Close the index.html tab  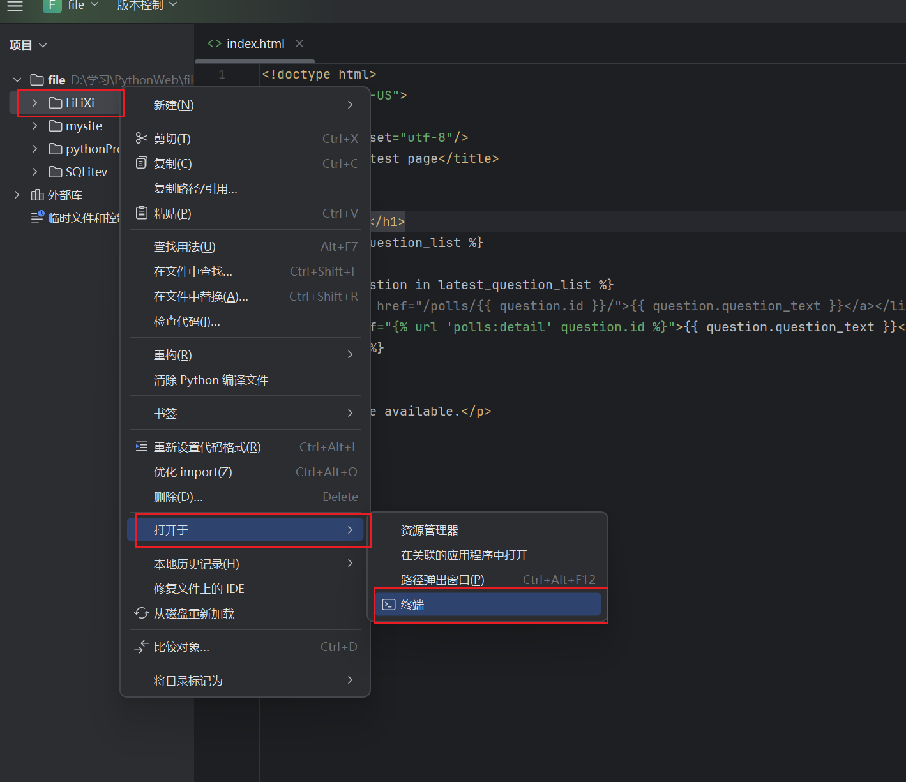pyautogui.click(x=299, y=43)
